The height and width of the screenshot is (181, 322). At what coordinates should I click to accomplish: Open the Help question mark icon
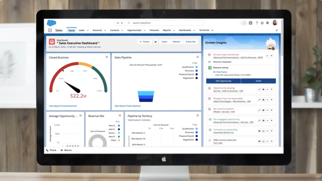pyautogui.click(x=257, y=23)
